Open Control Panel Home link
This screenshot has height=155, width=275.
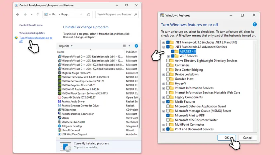[31, 25]
